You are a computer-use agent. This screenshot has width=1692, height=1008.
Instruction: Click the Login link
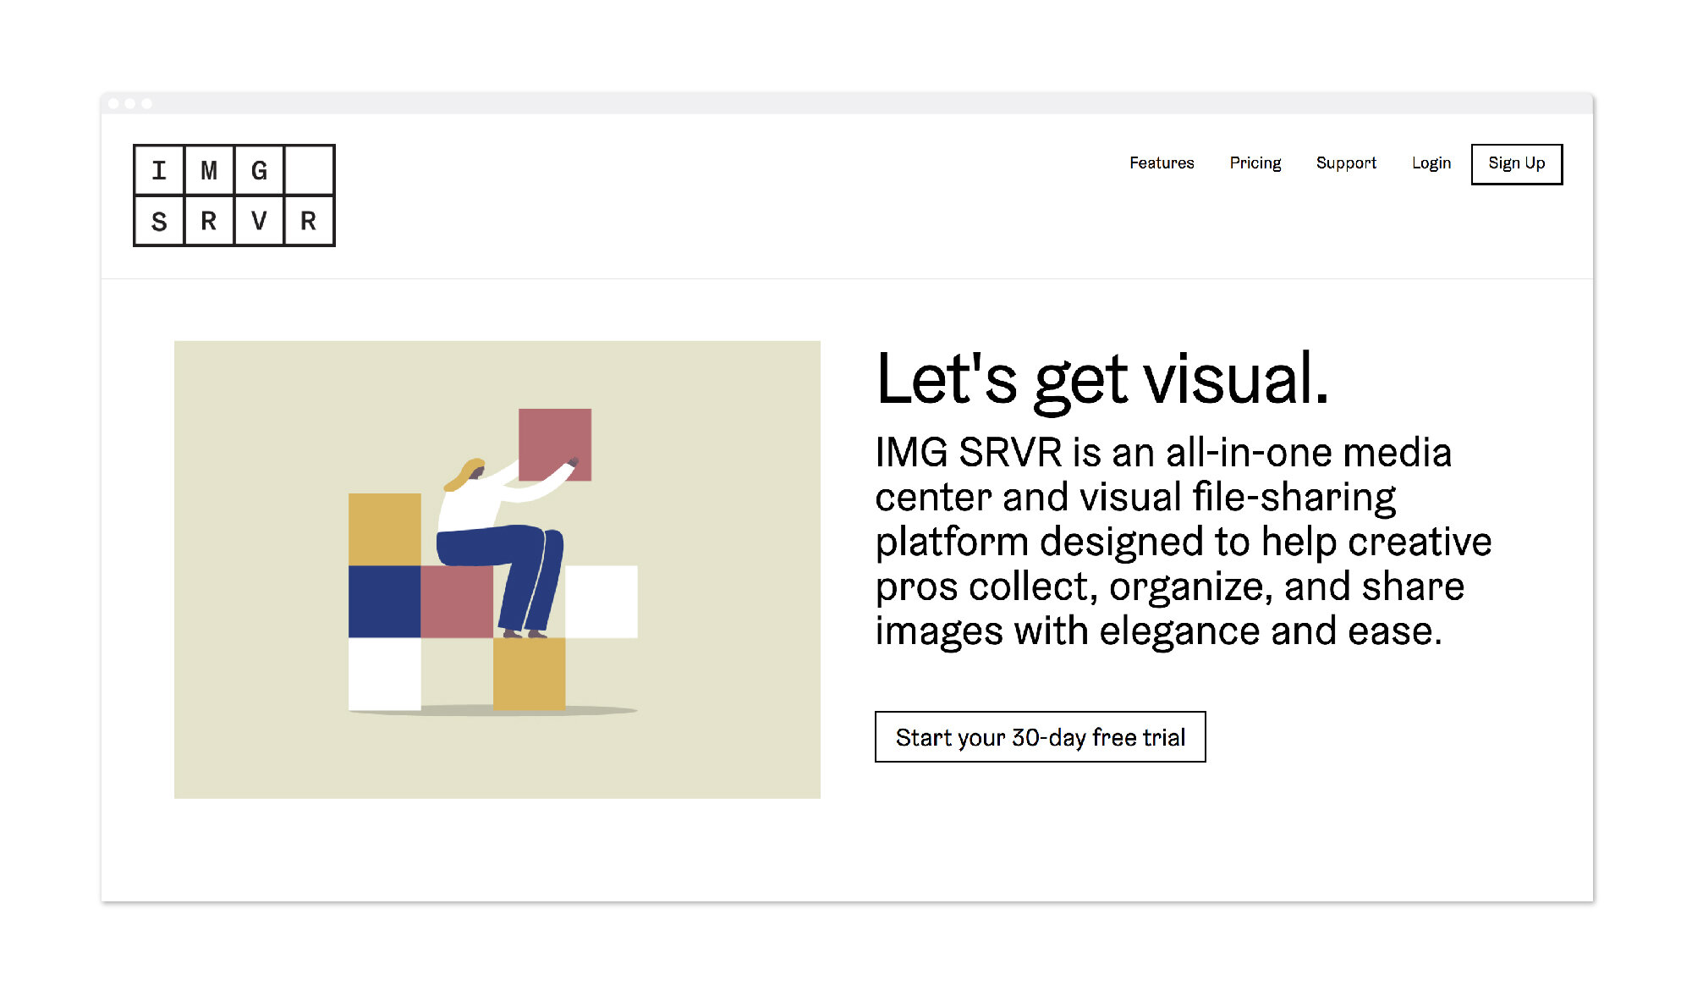click(1431, 163)
